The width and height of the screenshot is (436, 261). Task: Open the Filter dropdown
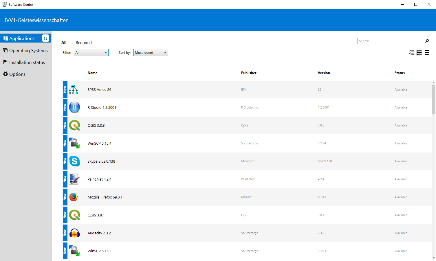pyautogui.click(x=91, y=53)
